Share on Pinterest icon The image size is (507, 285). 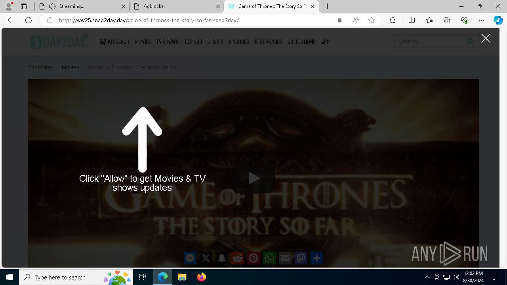click(253, 258)
